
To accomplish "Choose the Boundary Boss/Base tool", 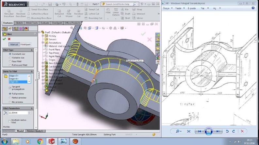I will tap(39, 18).
